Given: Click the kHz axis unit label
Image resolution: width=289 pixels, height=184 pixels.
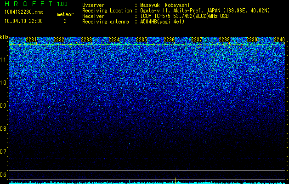Looking at the screenshot, I should tap(4, 37).
